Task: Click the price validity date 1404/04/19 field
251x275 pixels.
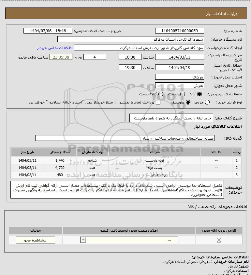Action: click(x=180, y=67)
